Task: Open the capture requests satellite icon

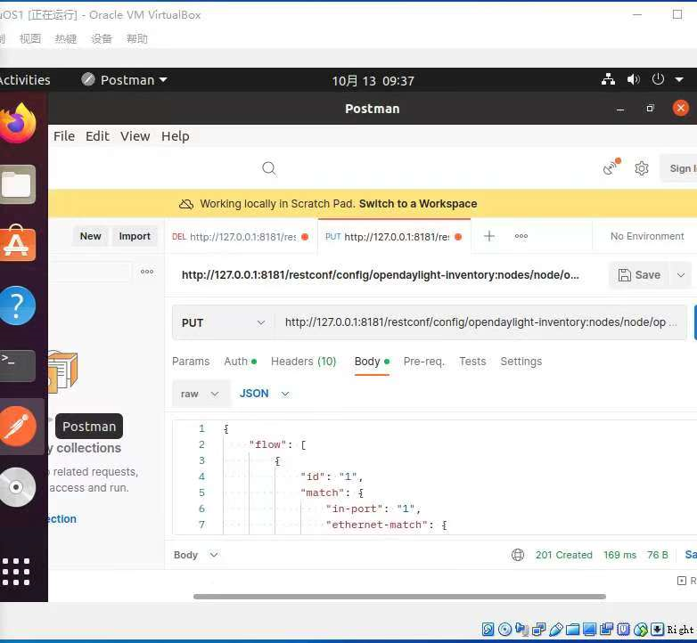Action: [611, 167]
